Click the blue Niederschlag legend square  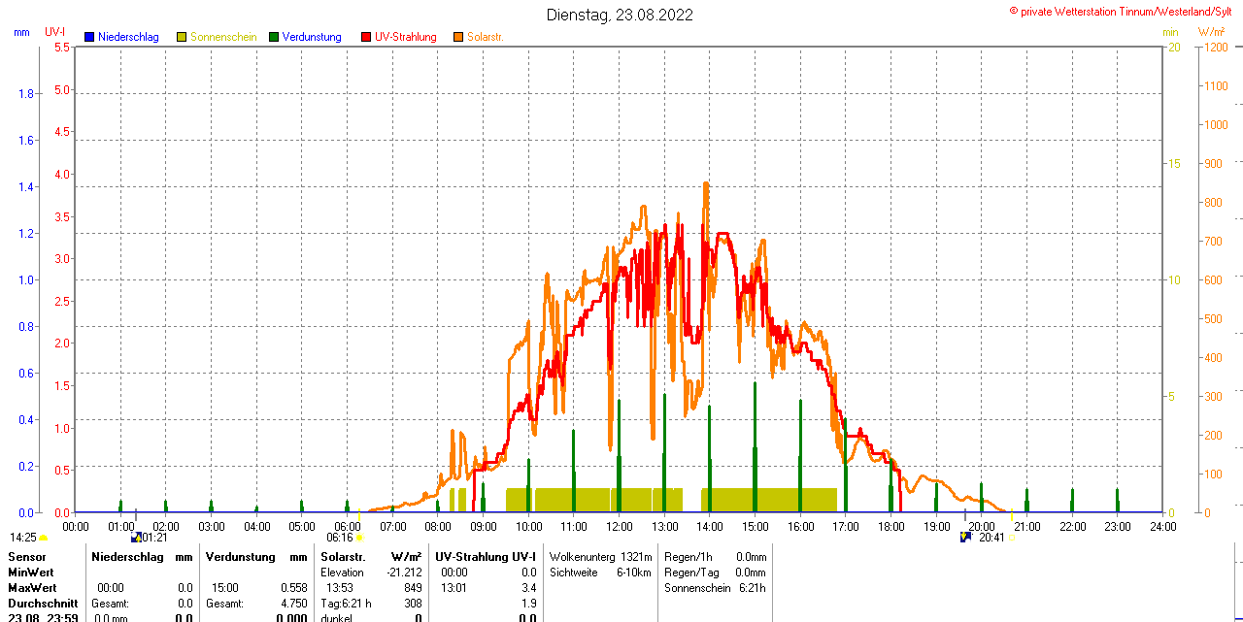[x=89, y=37]
